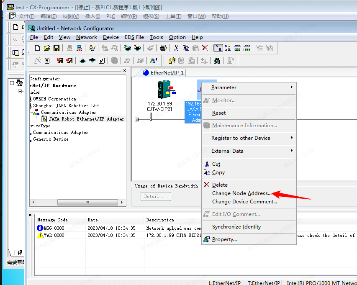The width and height of the screenshot is (357, 285).
Task: Switch to the EtherNet/IP_1 tab
Action: coord(163,73)
